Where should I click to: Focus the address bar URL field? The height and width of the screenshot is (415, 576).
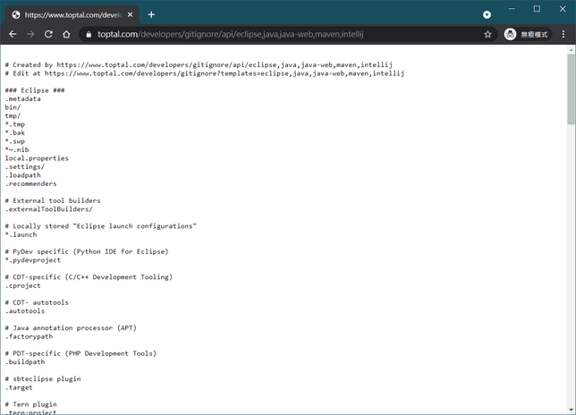pos(268,34)
